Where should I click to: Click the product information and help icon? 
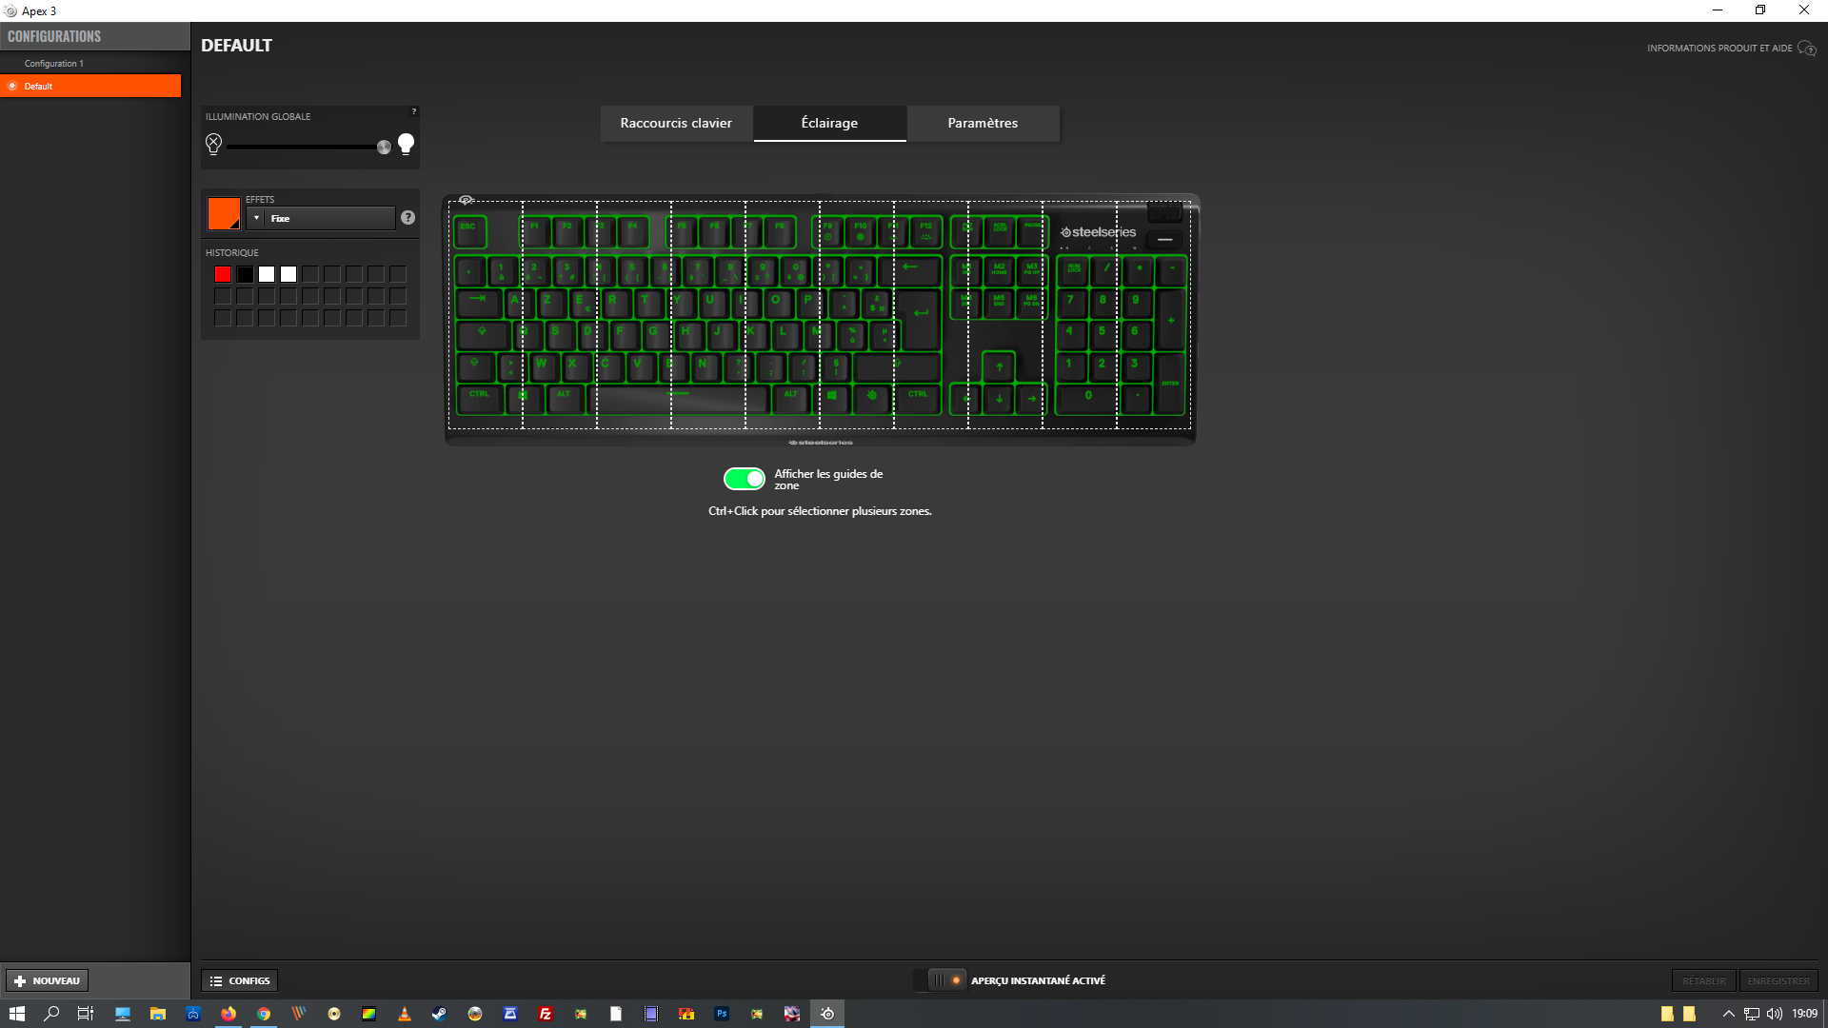point(1807,48)
